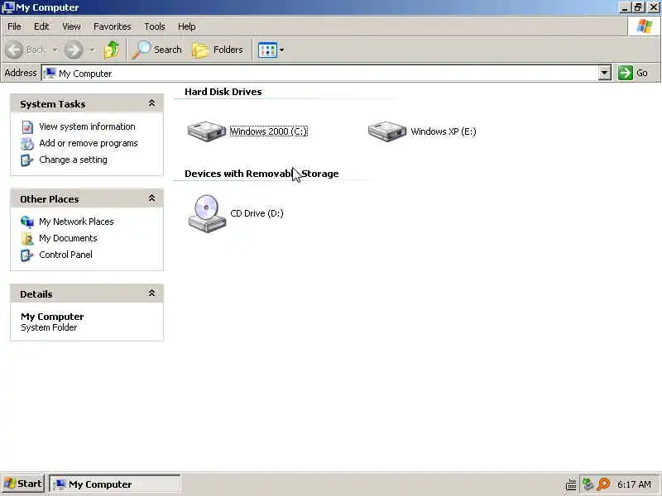Viewport: 662px width, 496px height.
Task: Click the CD Drive (D:) label
Action: point(257,213)
